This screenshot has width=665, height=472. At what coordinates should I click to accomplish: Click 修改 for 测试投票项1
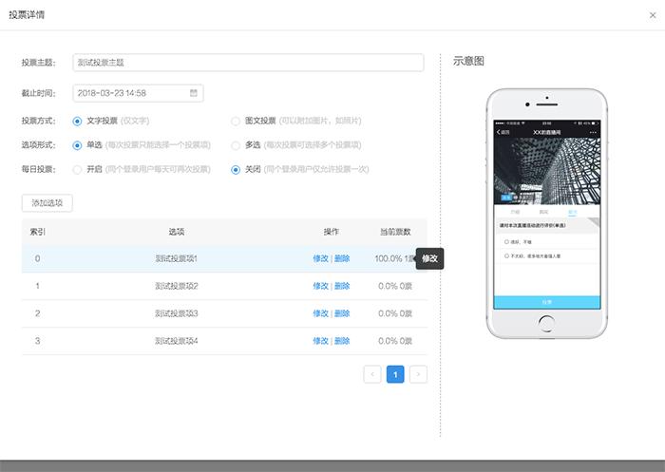click(x=320, y=258)
